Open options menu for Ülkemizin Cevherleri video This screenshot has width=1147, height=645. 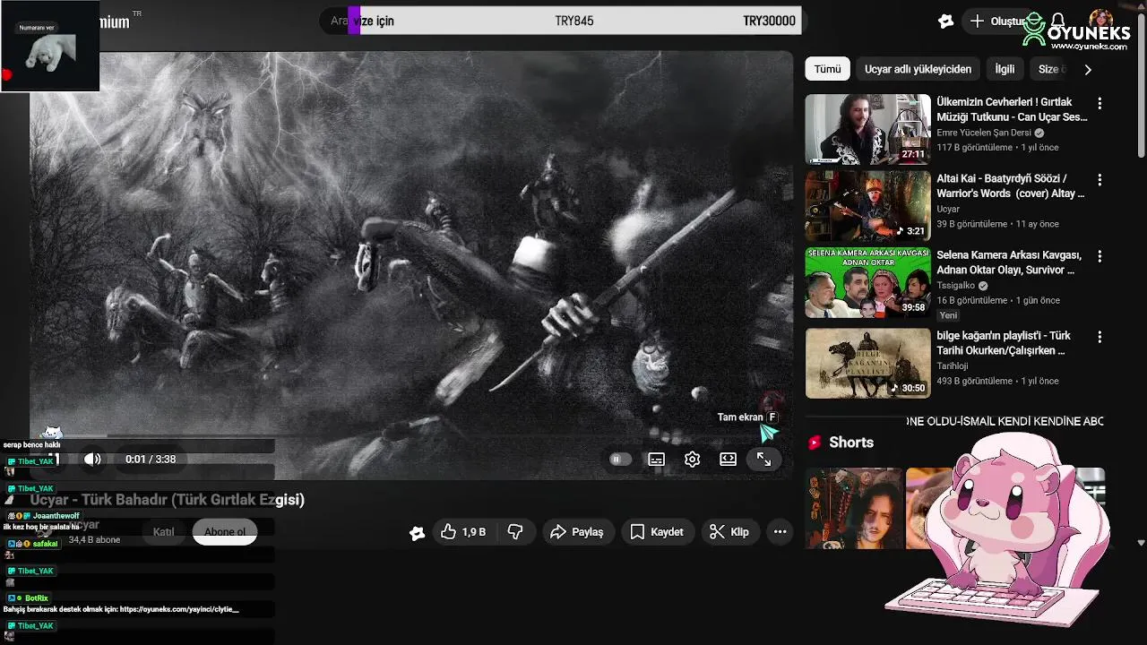tap(1100, 103)
